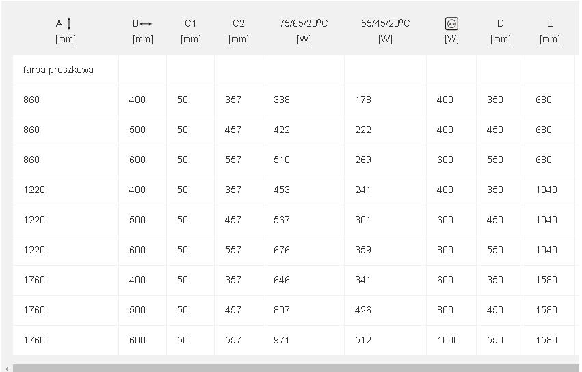Select the 512 value in last row
Image resolution: width=582 pixels, height=372 pixels.
[362, 340]
